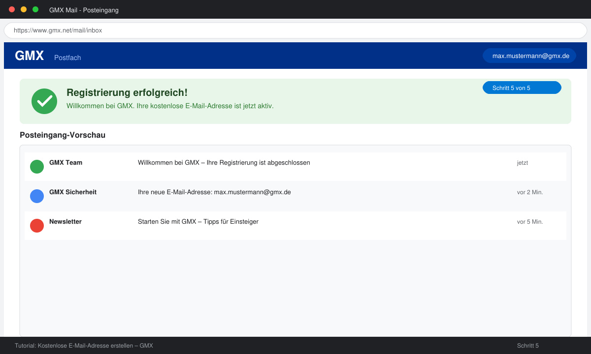
Task: Select the Newsletter sender name
Action: 66,222
